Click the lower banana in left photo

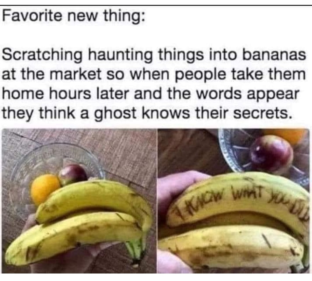pyautogui.click(x=74, y=237)
